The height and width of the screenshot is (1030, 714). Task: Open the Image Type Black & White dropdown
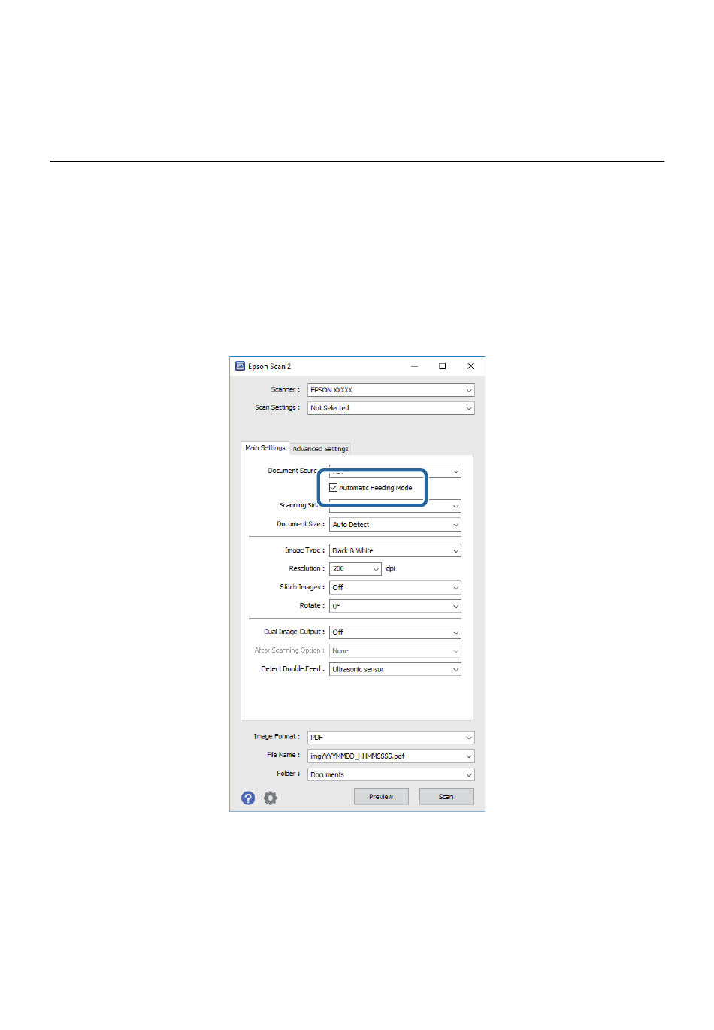click(395, 550)
